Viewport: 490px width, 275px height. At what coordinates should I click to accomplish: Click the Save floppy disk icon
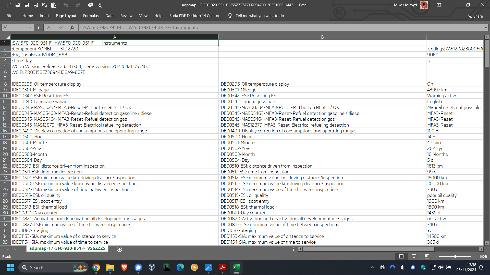click(x=27, y=5)
